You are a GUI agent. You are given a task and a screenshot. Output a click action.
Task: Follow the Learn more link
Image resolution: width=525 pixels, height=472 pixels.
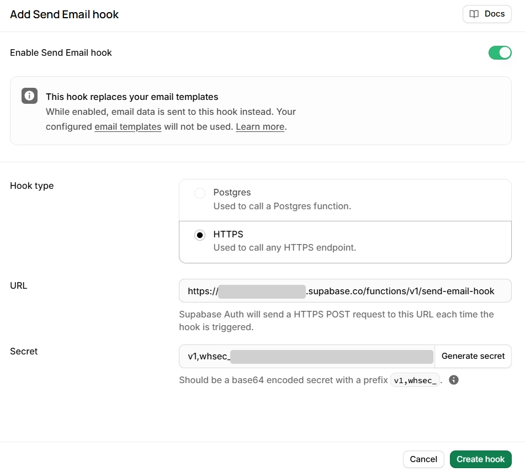click(x=260, y=127)
